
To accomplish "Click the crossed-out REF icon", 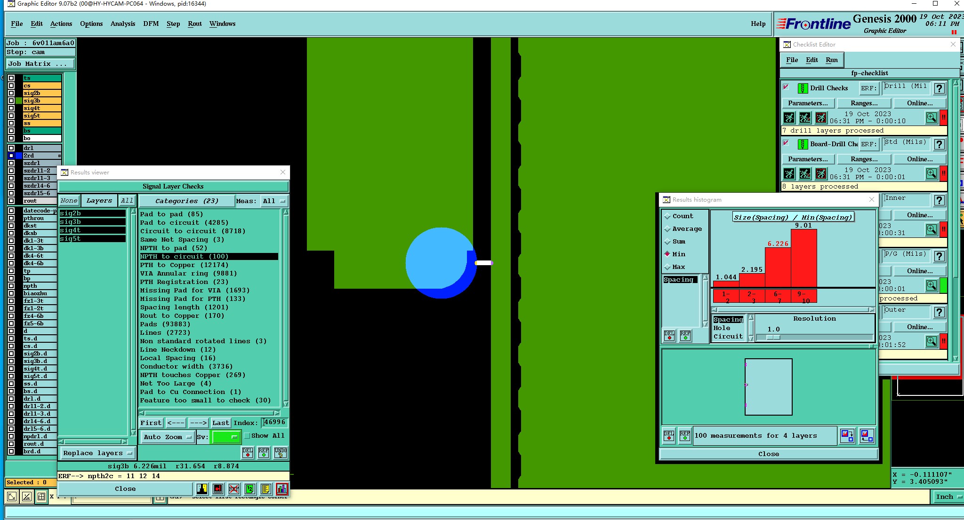I will [234, 489].
